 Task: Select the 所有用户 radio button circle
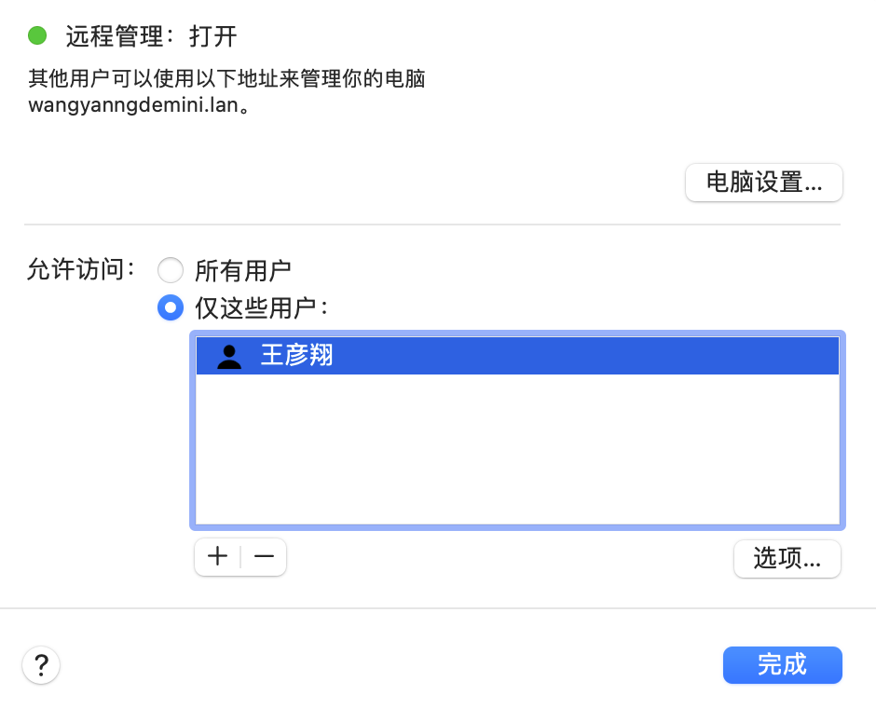click(171, 271)
